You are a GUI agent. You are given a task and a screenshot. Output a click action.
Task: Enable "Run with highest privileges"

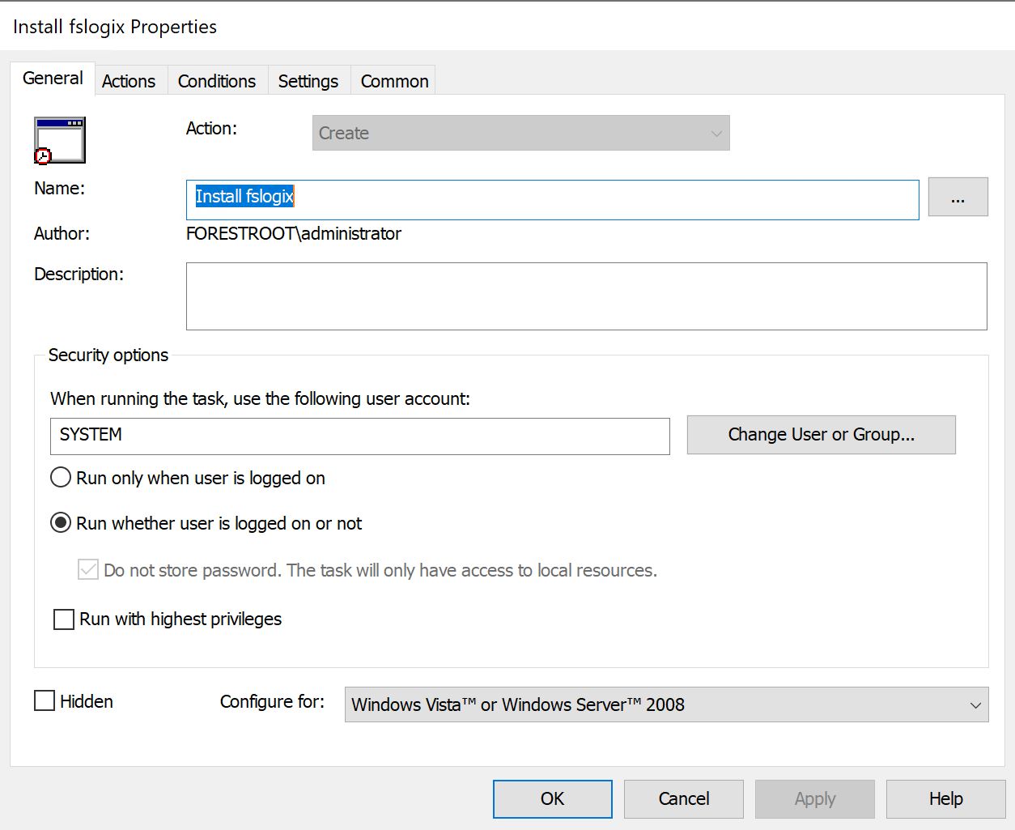63,619
